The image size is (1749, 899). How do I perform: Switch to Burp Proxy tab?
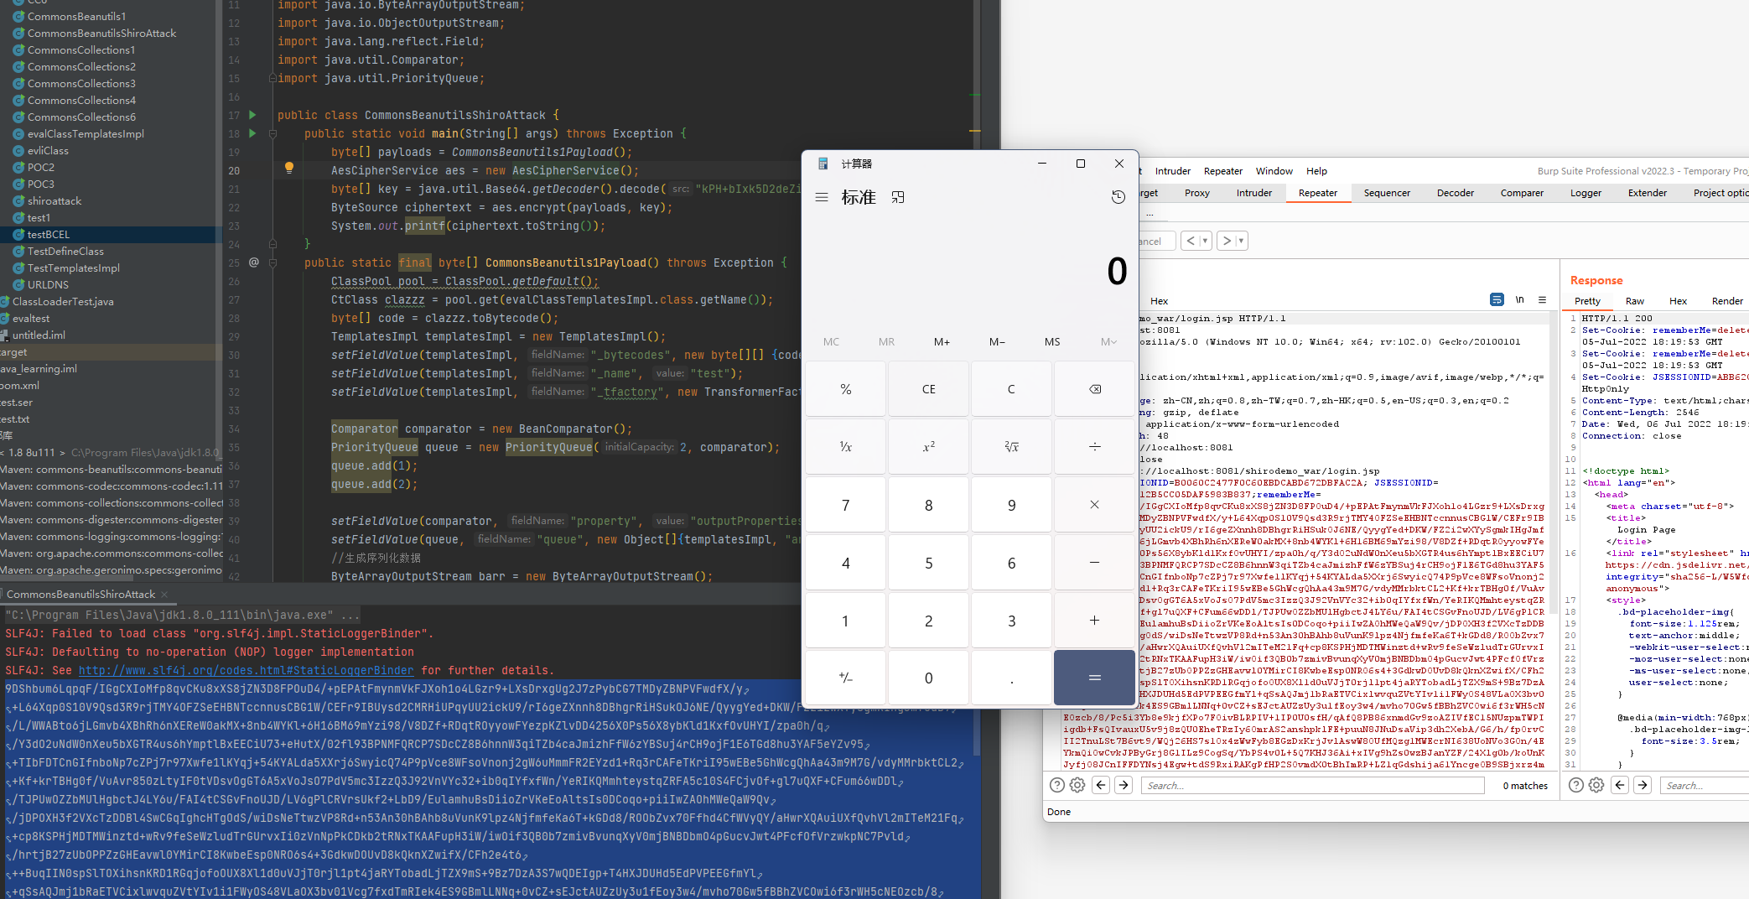click(1196, 193)
